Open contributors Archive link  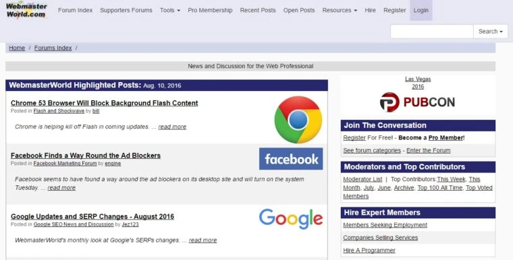click(x=404, y=188)
